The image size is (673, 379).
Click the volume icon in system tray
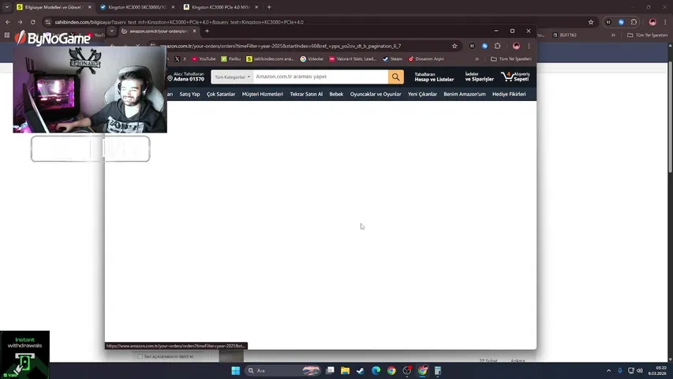pos(640,370)
